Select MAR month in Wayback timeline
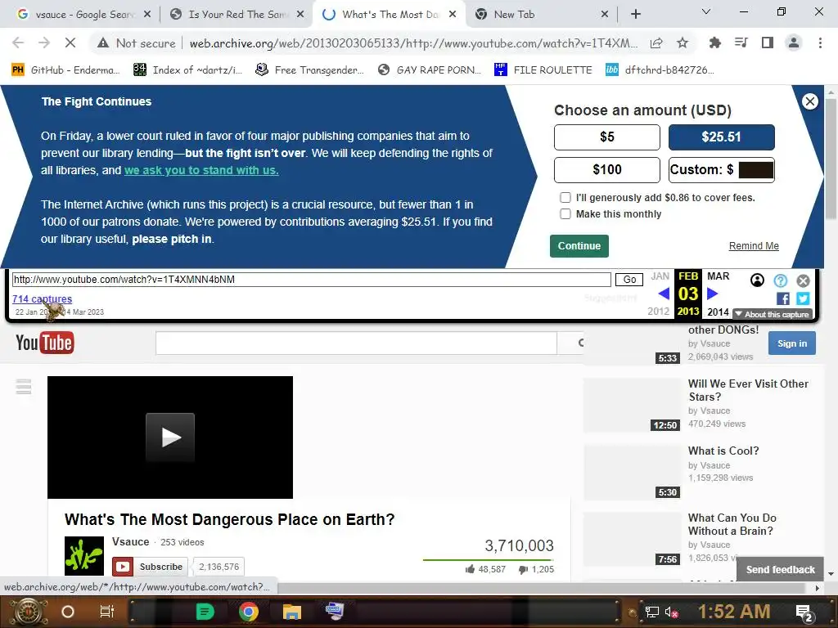Screen dimensions: 838x628 (x=718, y=276)
